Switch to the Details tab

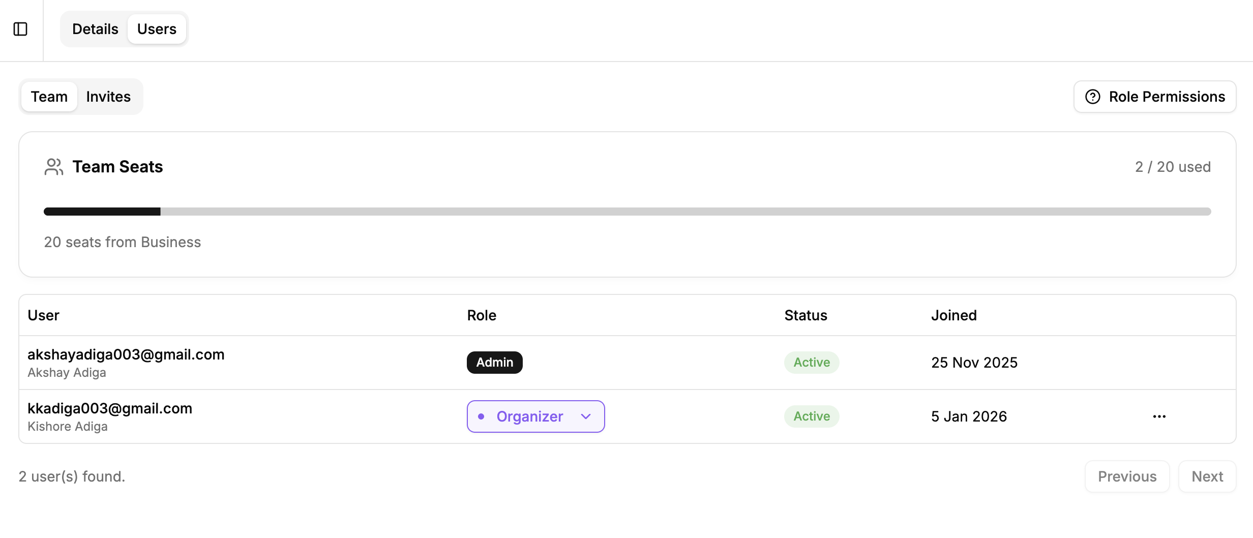[95, 29]
